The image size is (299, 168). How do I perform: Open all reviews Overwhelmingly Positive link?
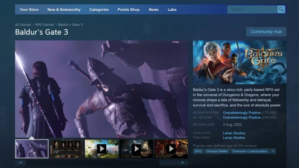(x=242, y=117)
